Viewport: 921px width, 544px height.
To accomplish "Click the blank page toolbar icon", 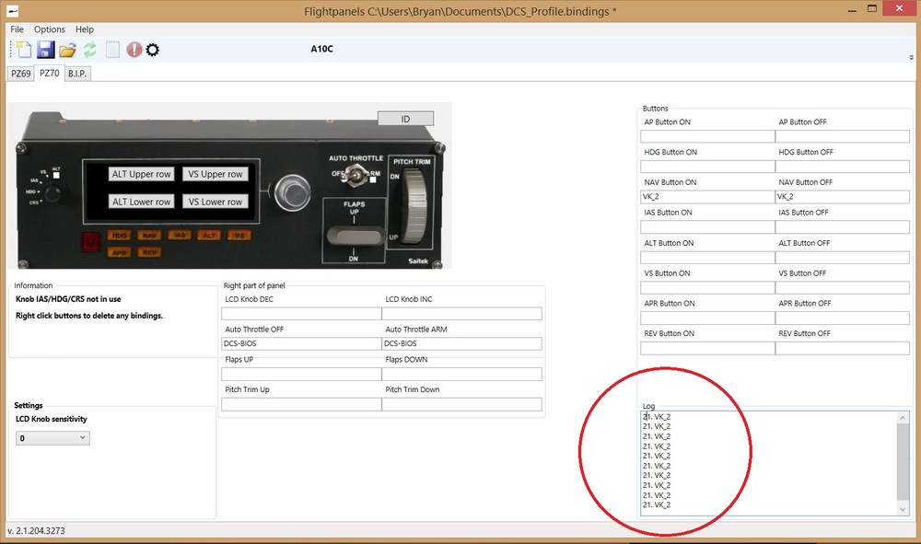I will (112, 50).
